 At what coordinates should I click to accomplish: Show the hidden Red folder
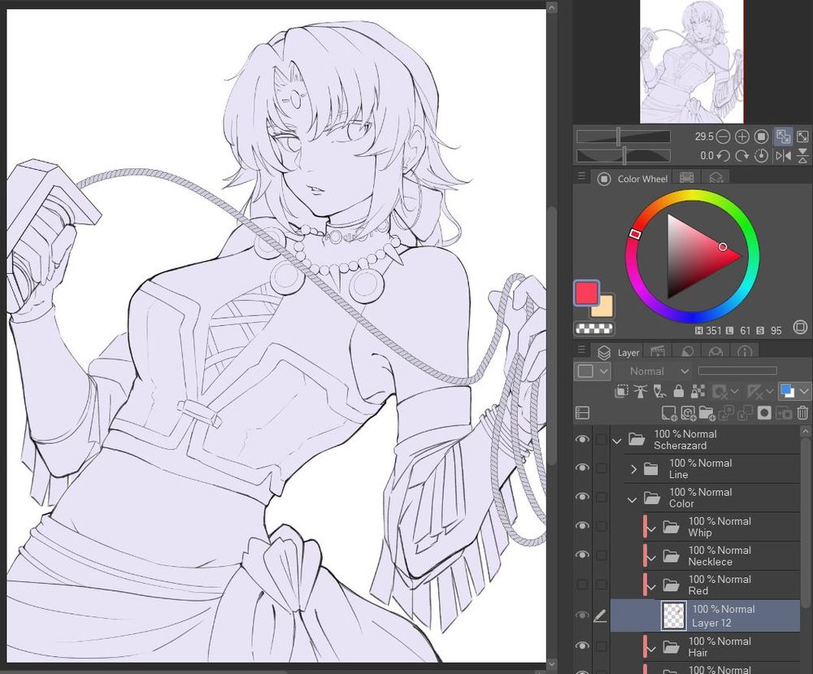pyautogui.click(x=582, y=585)
